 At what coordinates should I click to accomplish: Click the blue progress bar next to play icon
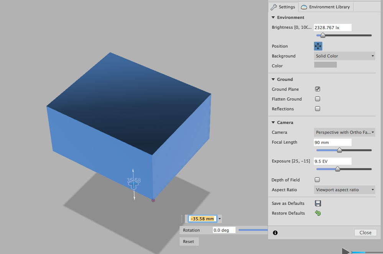coord(358,252)
